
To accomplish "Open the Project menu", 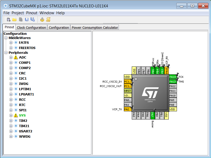I will pyautogui.click(x=18, y=13).
